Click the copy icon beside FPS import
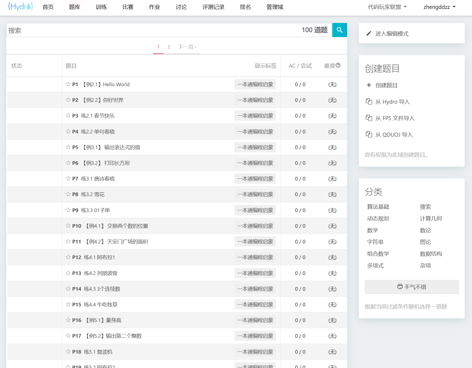 click(x=369, y=118)
